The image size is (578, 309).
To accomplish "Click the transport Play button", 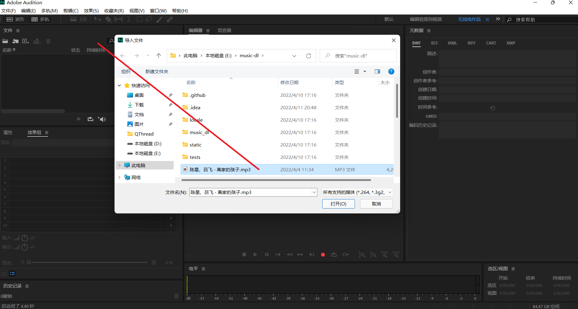I will [x=255, y=255].
